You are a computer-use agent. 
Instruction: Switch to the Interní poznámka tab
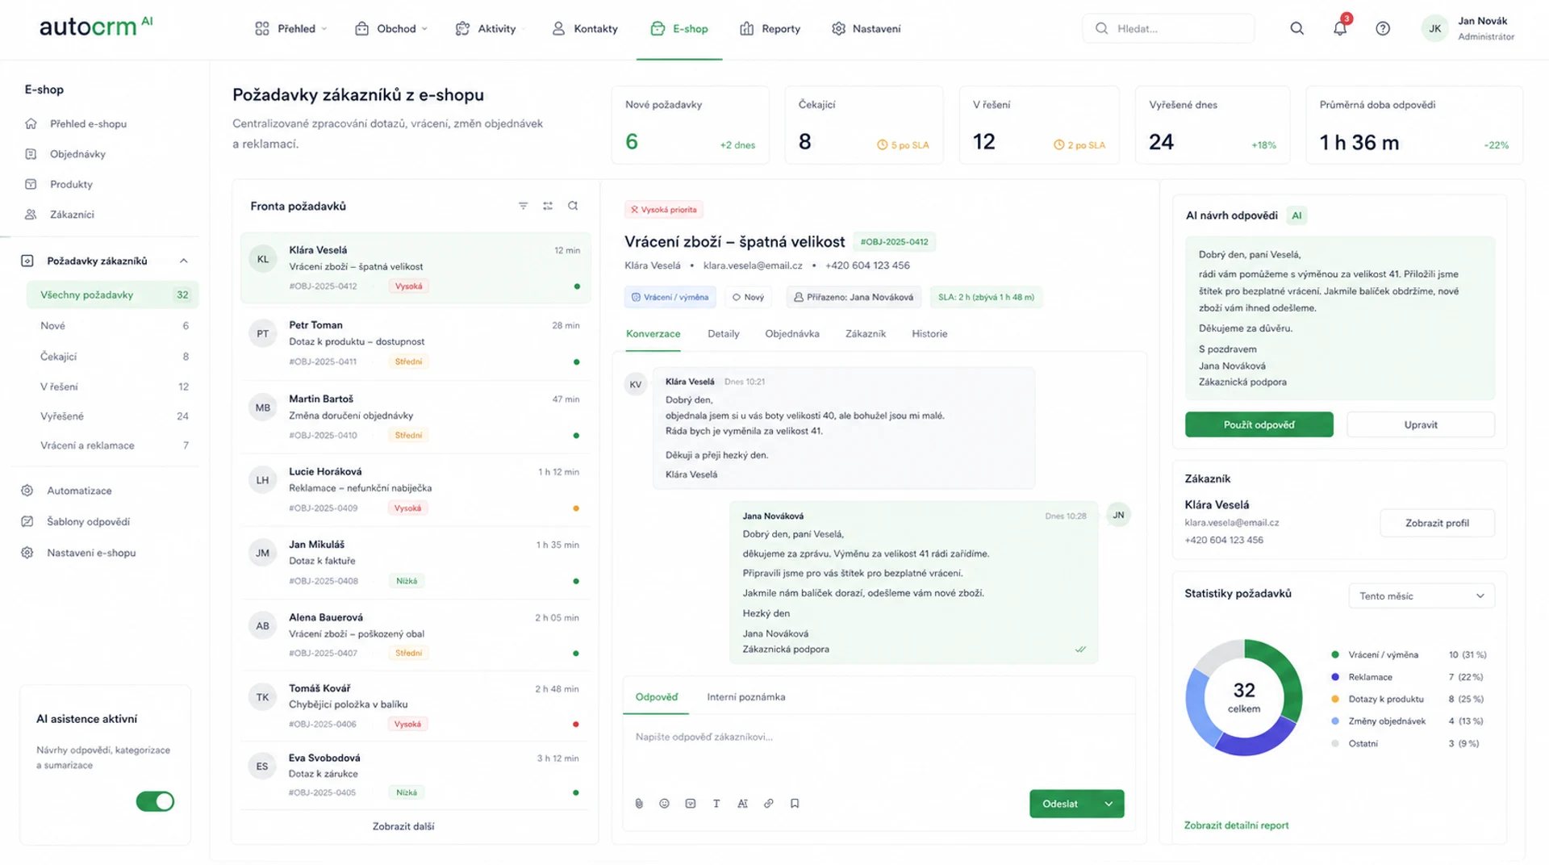click(745, 697)
